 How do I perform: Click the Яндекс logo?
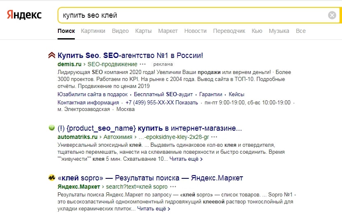(24, 15)
